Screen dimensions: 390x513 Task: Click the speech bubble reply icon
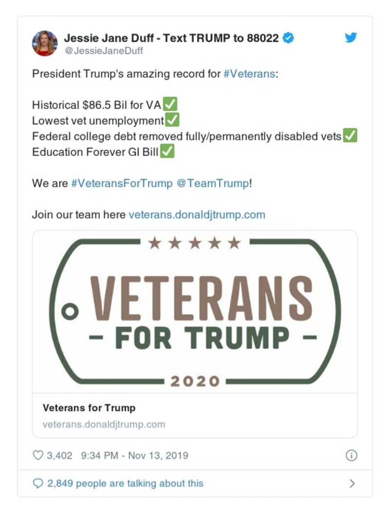click(x=39, y=482)
